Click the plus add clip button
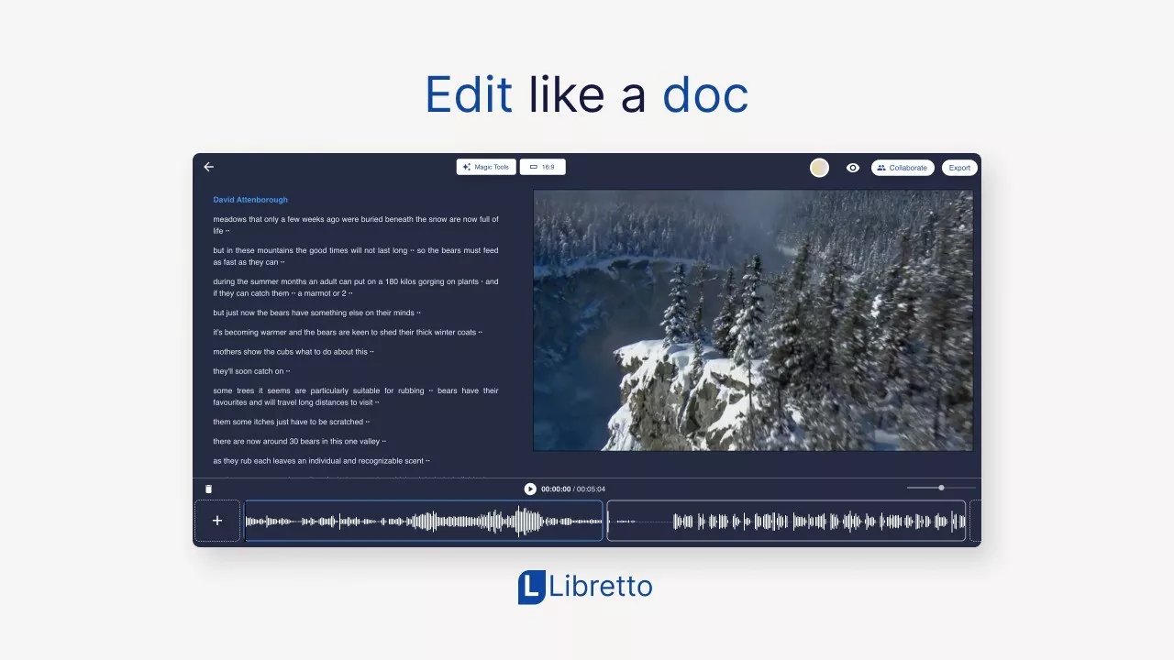This screenshot has width=1174, height=660. [x=217, y=521]
